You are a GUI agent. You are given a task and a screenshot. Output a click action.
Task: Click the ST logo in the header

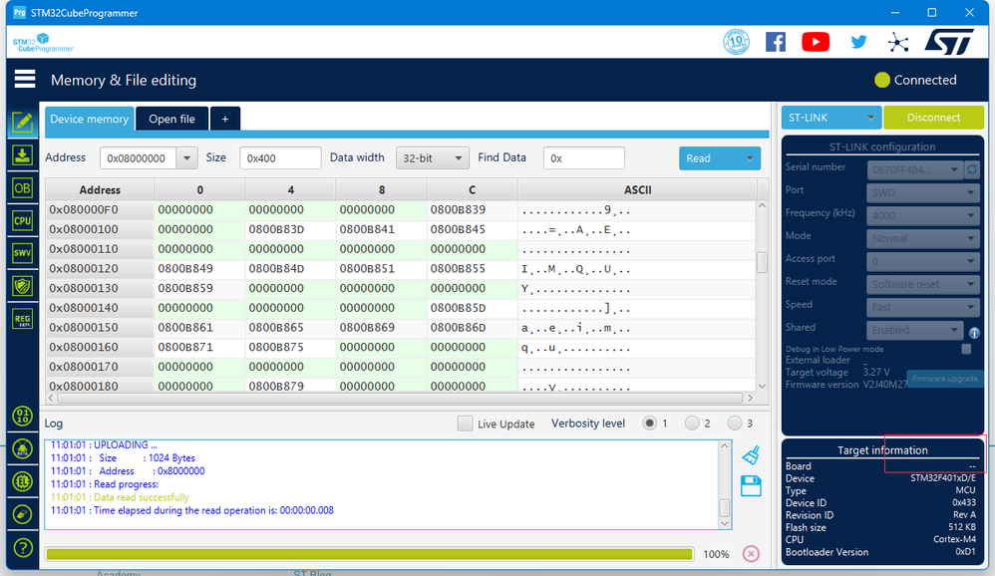(949, 42)
